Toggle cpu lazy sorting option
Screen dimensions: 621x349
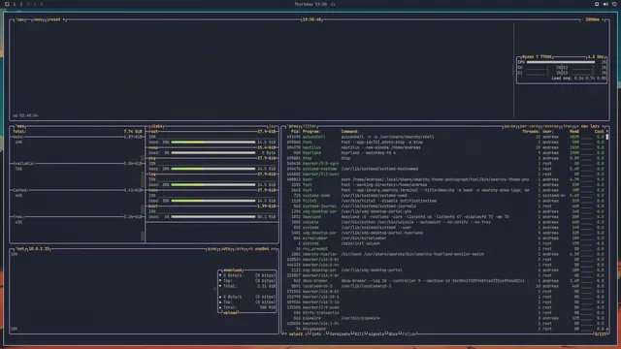click(x=590, y=126)
